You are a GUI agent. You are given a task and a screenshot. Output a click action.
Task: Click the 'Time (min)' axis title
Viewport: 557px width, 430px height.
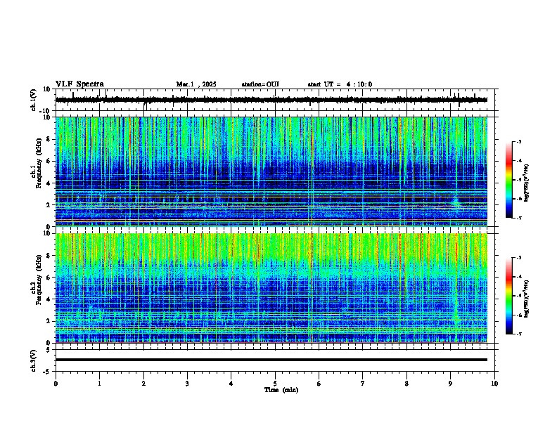coord(281,390)
